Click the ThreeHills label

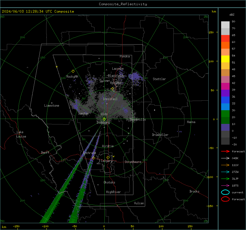137,120
